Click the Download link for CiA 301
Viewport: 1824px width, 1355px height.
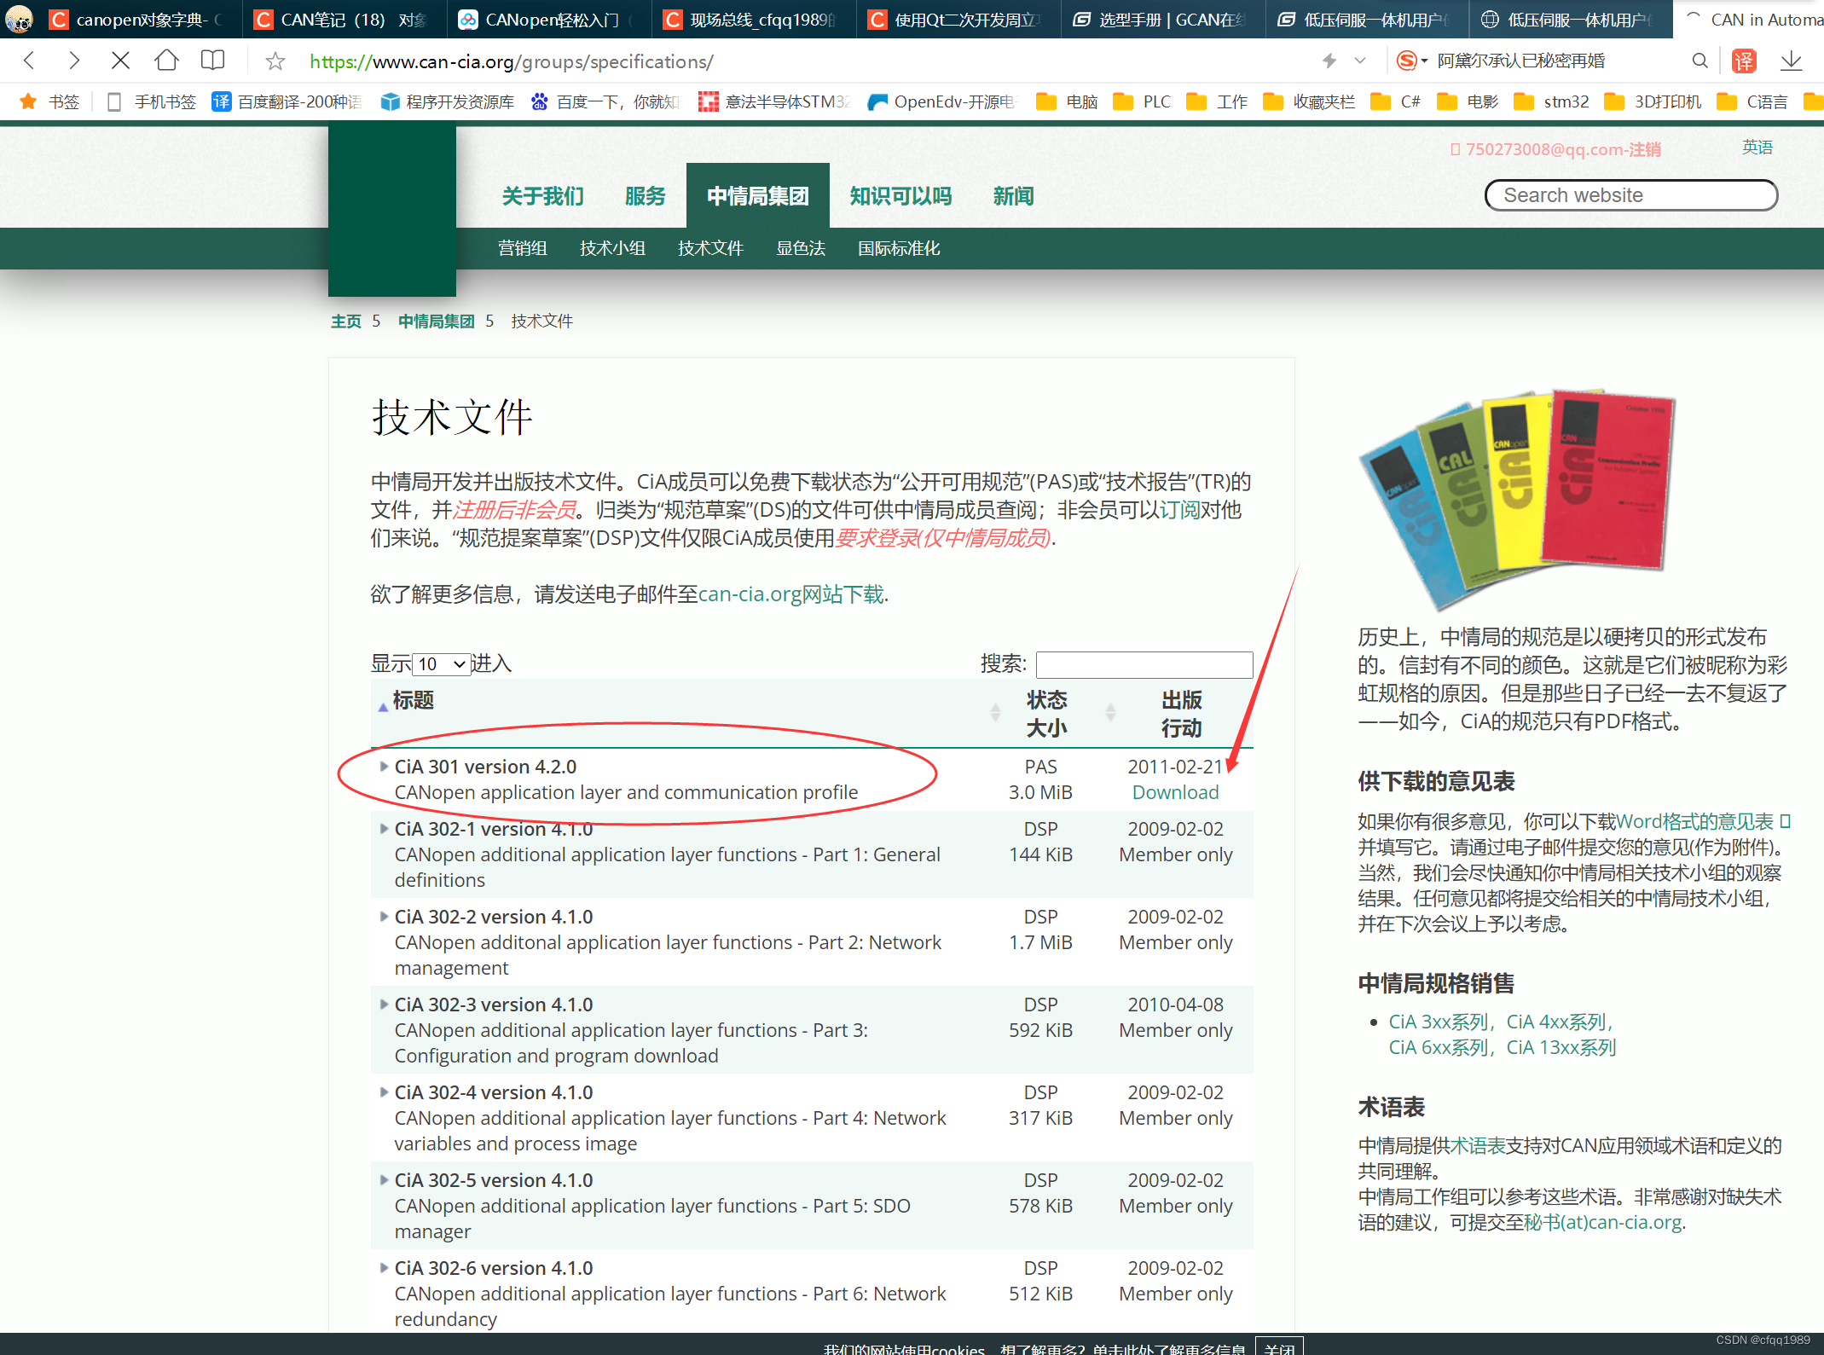pos(1175,792)
